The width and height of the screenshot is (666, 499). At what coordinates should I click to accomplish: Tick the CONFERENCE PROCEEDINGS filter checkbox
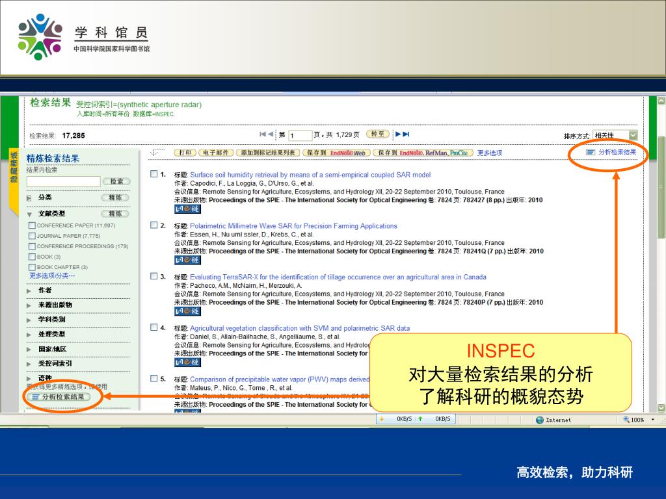[32, 246]
